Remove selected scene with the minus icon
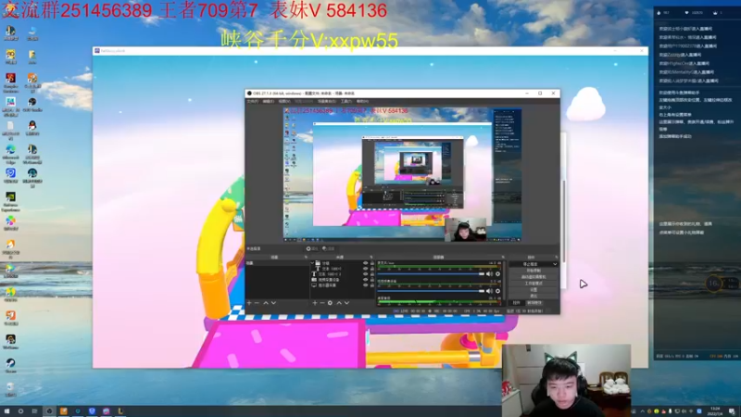This screenshot has width=741, height=417. click(x=257, y=303)
